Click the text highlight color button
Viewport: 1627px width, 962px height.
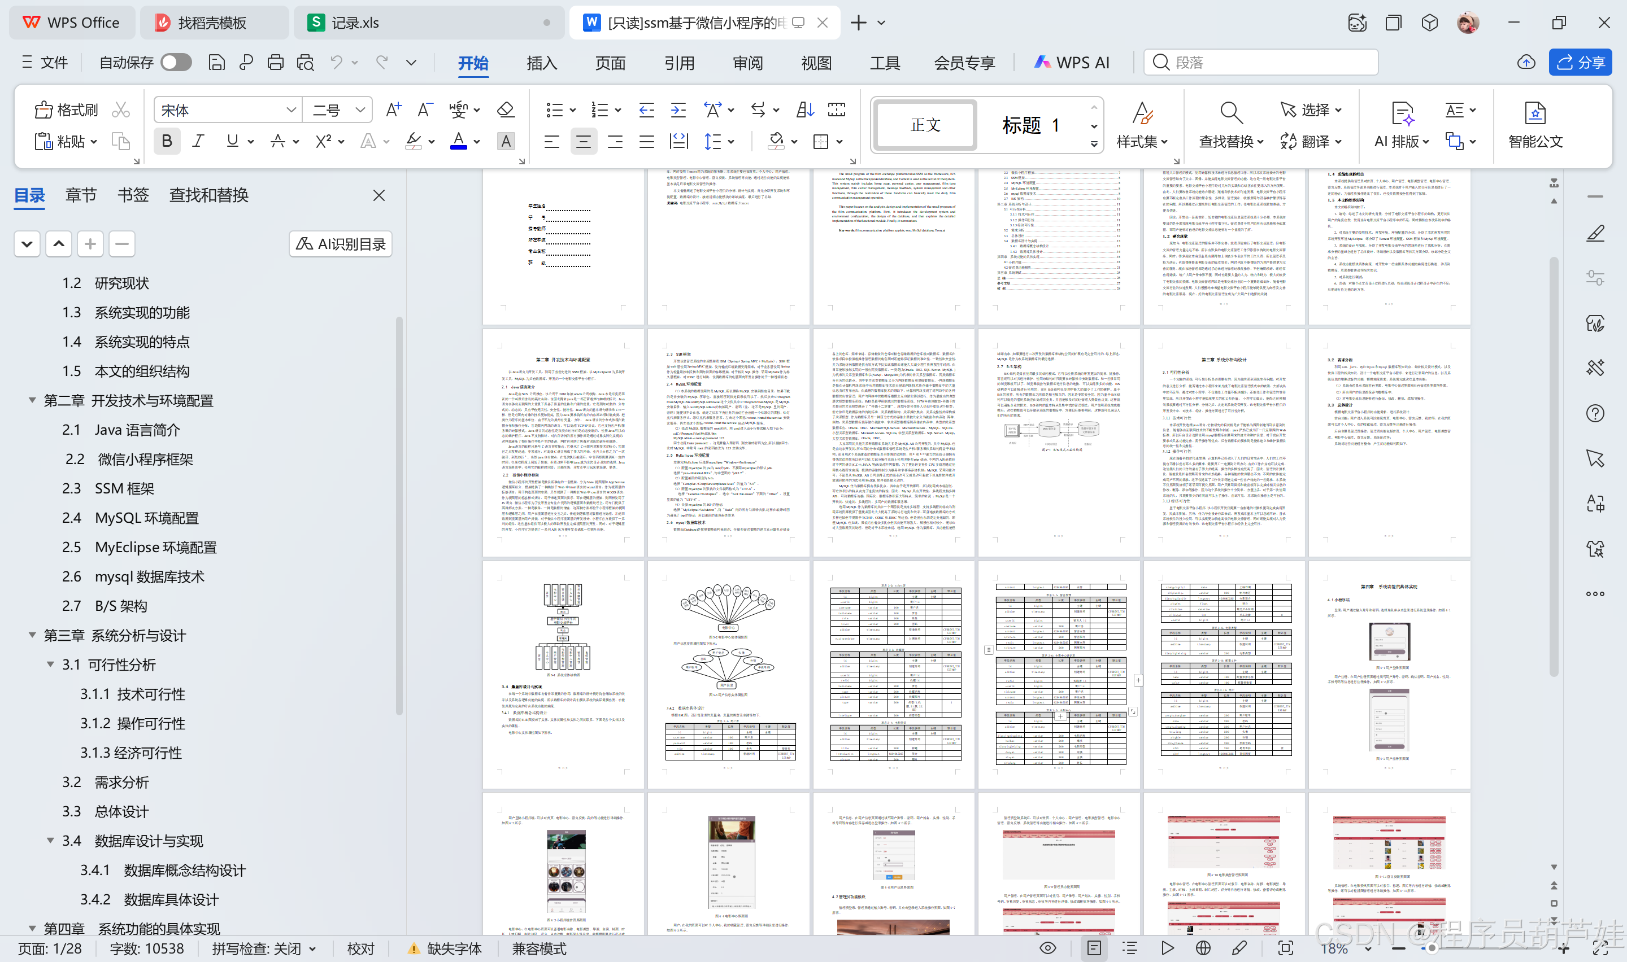coord(413,141)
